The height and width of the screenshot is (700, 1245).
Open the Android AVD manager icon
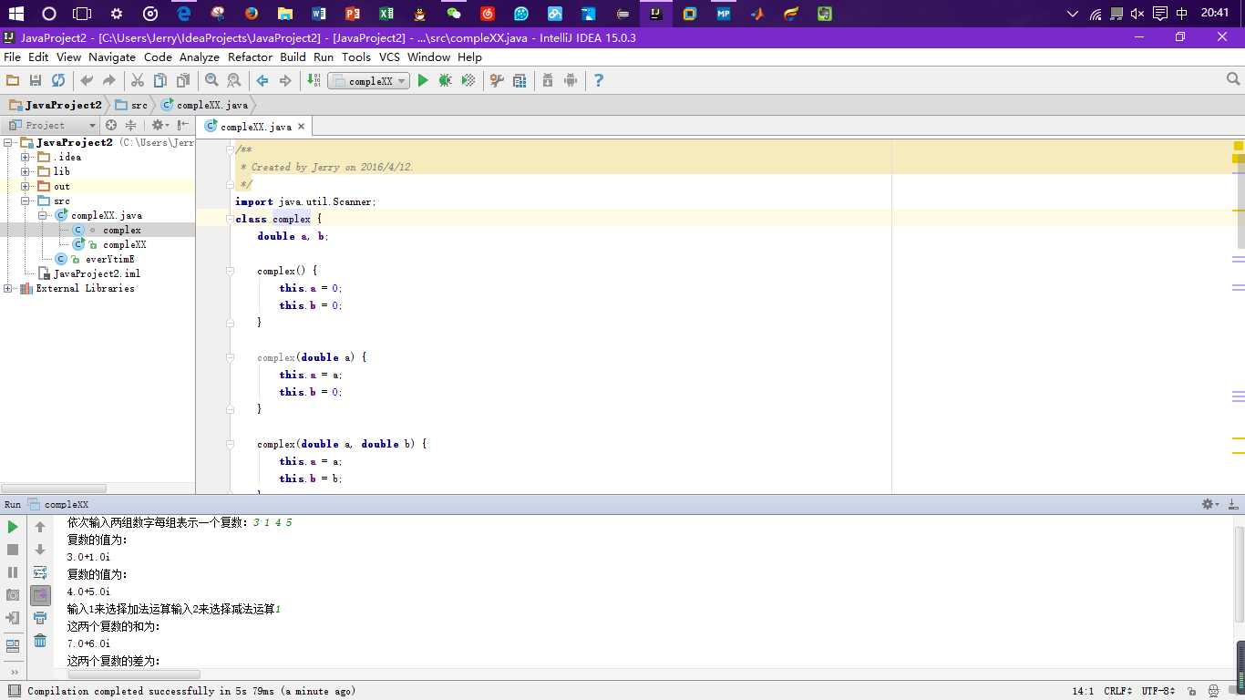coord(571,80)
